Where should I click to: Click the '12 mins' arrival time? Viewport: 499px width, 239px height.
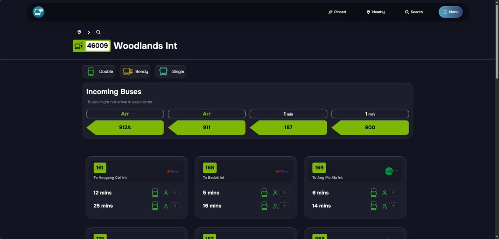click(103, 193)
